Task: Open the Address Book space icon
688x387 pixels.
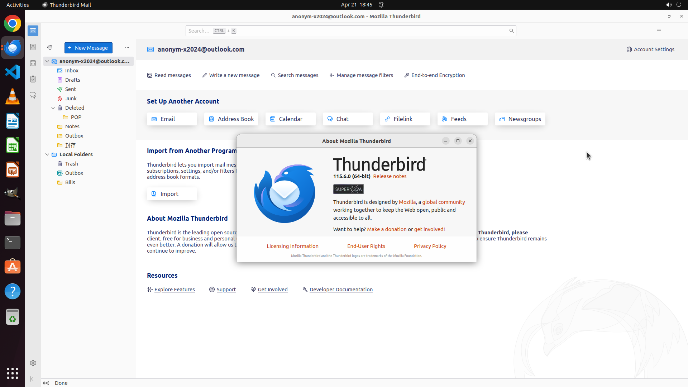Action: [33, 47]
